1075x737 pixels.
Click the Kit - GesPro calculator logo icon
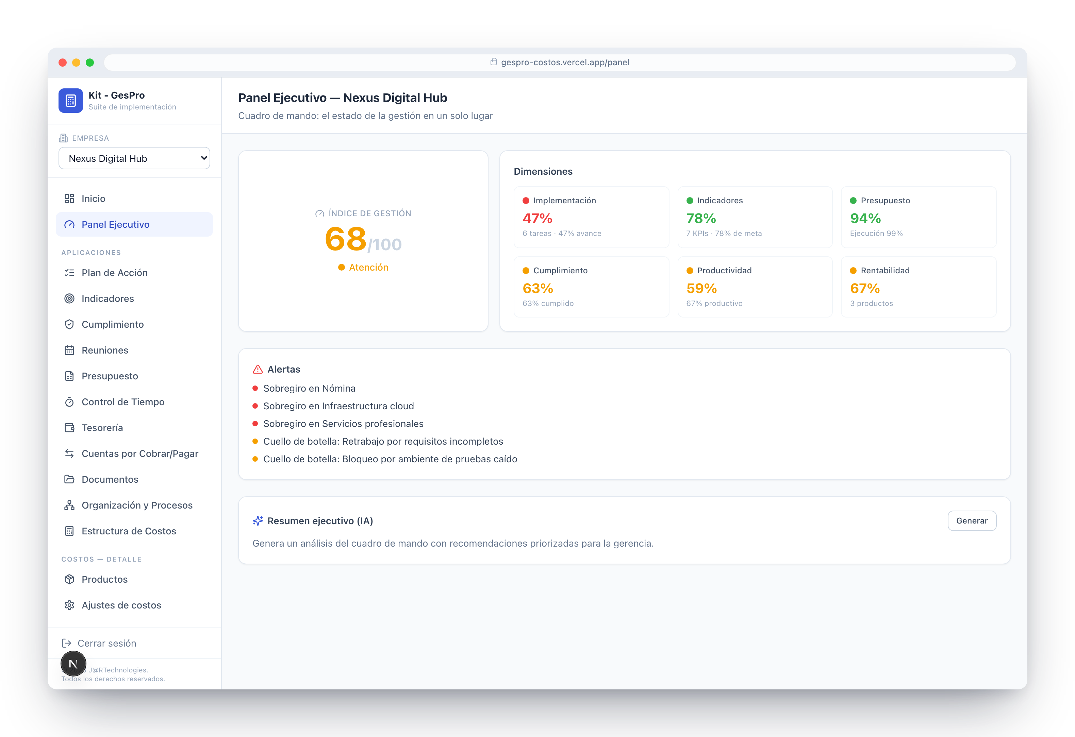pyautogui.click(x=70, y=100)
